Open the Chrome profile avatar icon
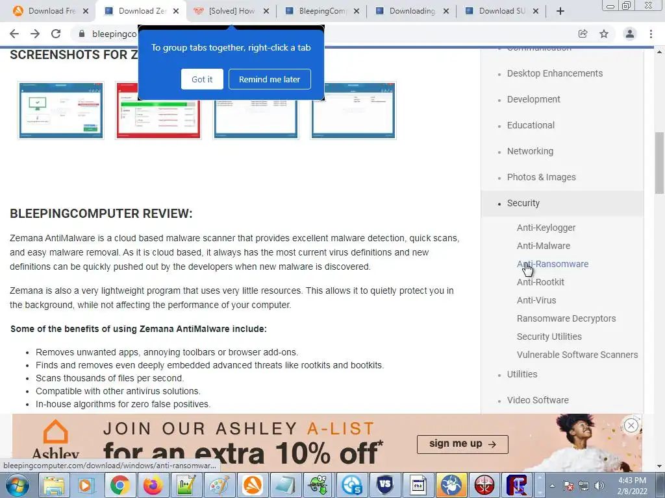The image size is (665, 498). [630, 34]
